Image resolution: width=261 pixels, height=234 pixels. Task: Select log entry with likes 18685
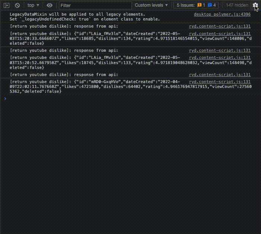click(x=130, y=38)
